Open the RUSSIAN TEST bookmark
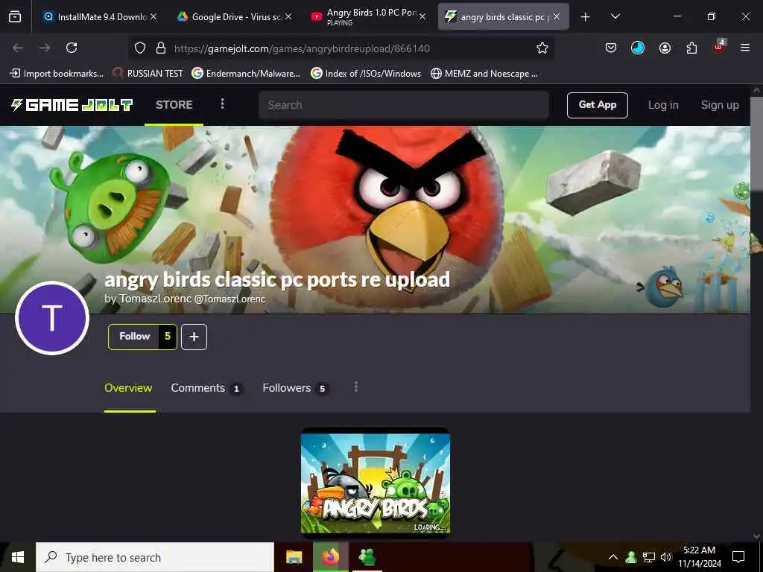 pos(148,74)
